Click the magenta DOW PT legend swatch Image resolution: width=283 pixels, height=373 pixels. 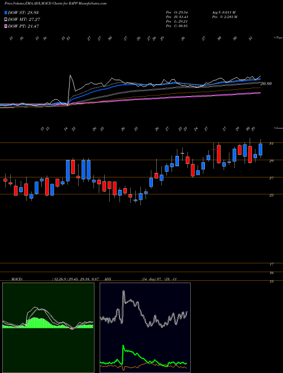click(6, 26)
